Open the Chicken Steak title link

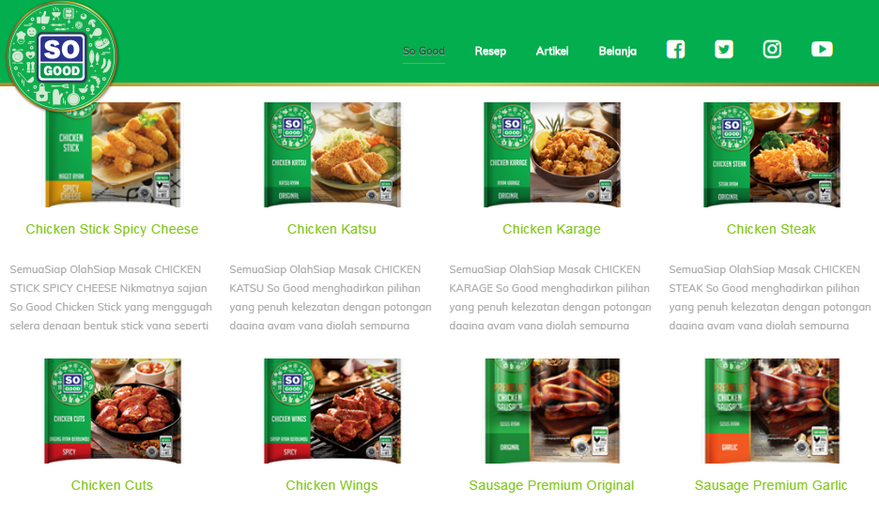coord(771,229)
